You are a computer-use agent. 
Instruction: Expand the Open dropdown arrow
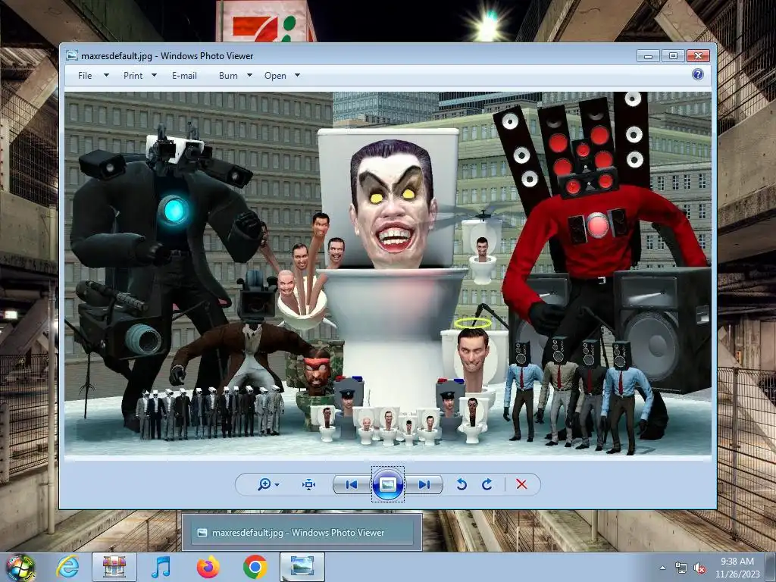coord(297,75)
